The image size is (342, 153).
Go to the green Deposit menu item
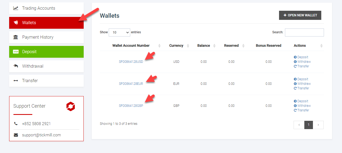click(46, 52)
